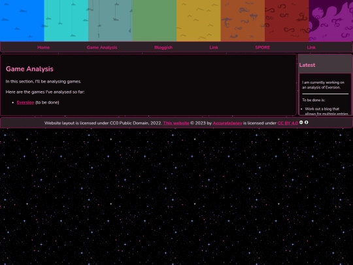This screenshot has width=353, height=265.
Task: Select sidebar bullet 'Work out a blog that'
Action: (x=322, y=109)
